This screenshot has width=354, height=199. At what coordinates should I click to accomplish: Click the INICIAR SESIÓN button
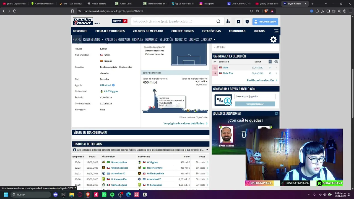click(x=265, y=22)
